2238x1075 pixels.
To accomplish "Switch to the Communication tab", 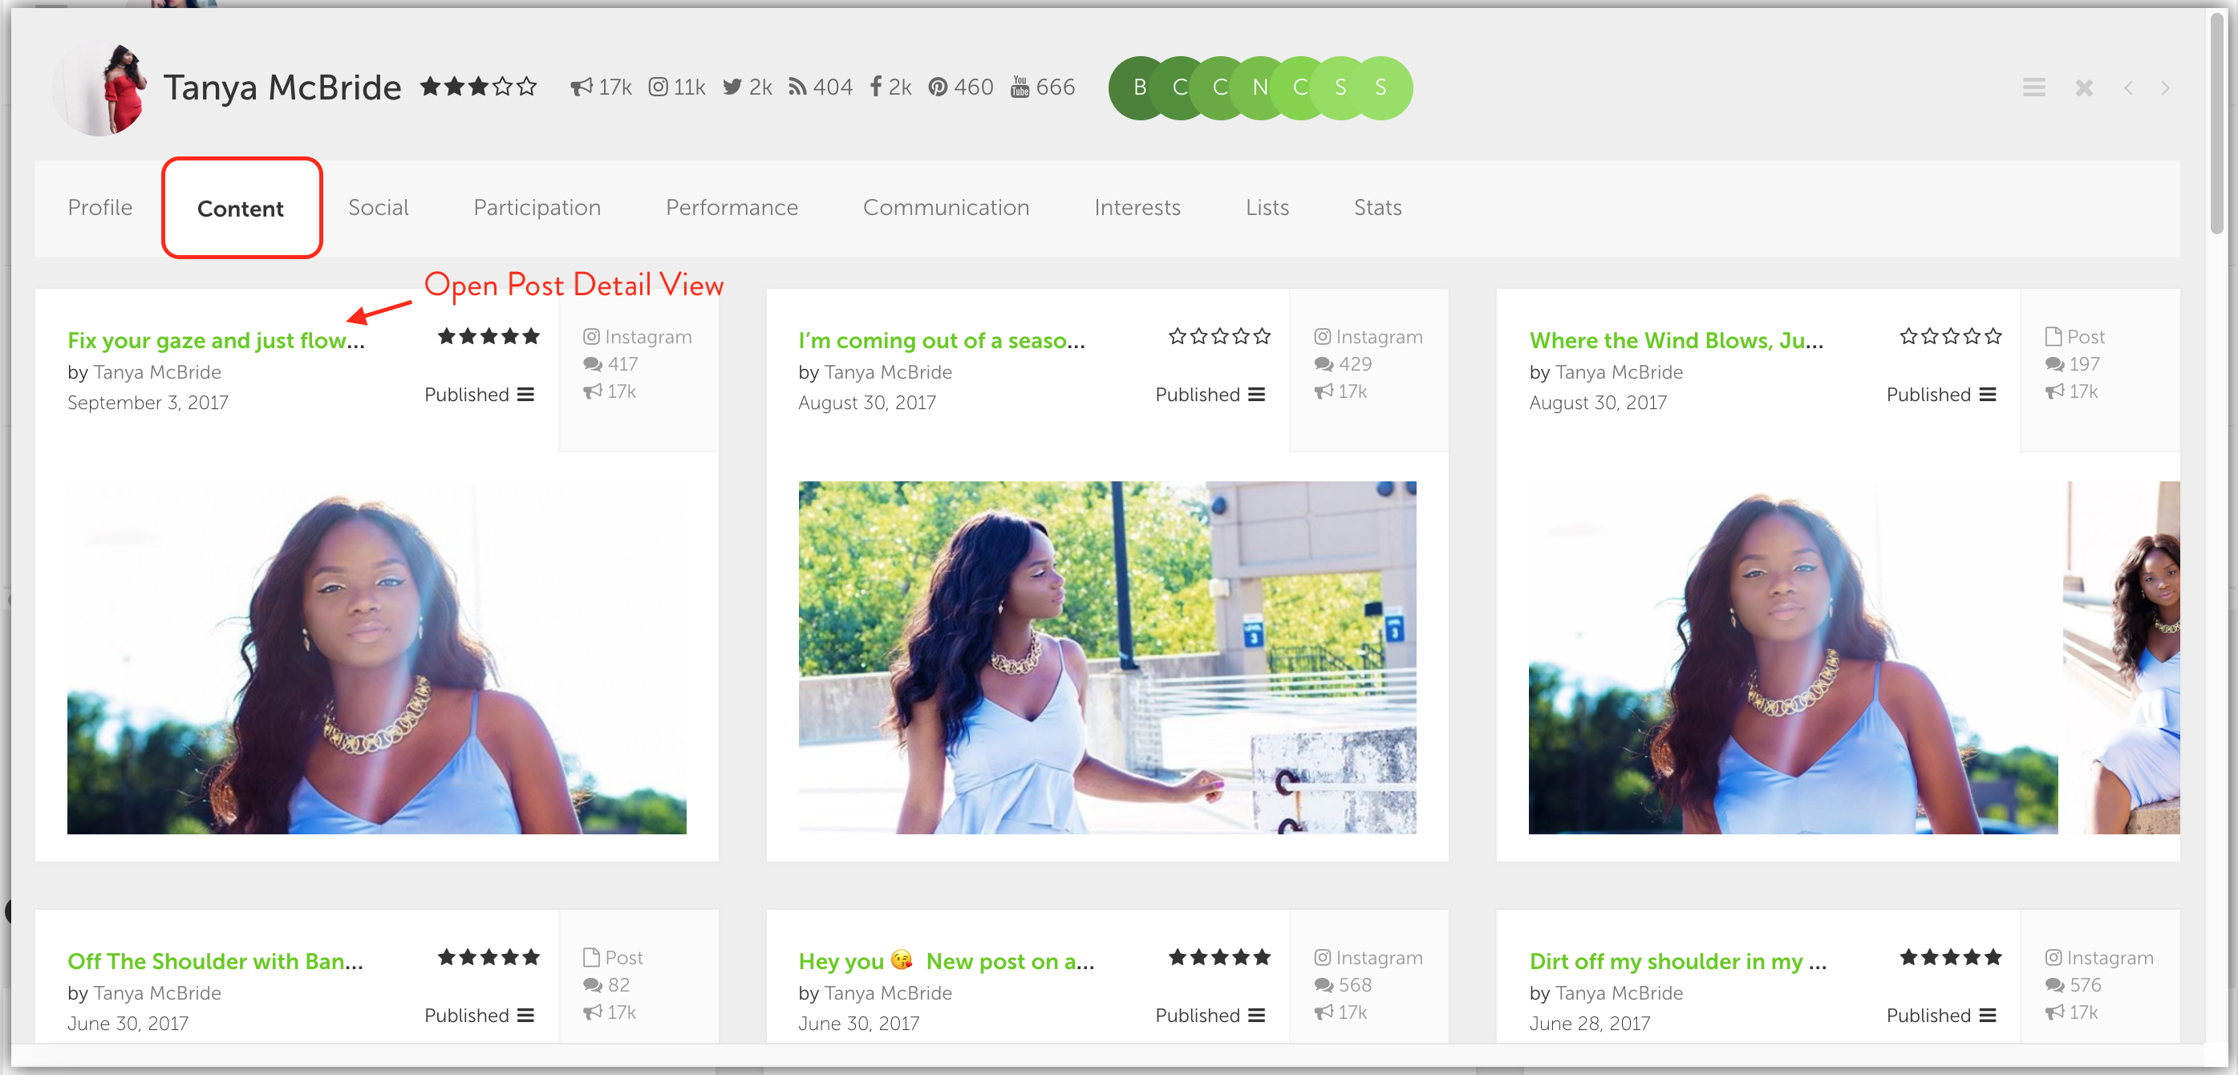I will click(x=946, y=208).
